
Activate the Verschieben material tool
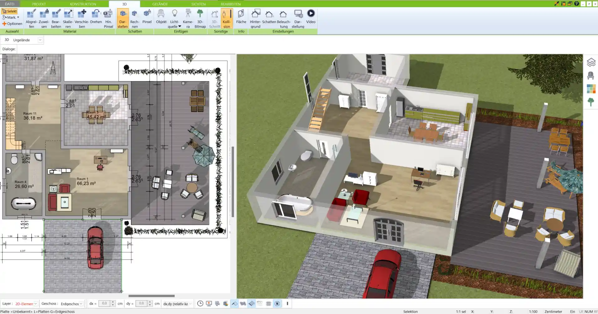coord(82,19)
